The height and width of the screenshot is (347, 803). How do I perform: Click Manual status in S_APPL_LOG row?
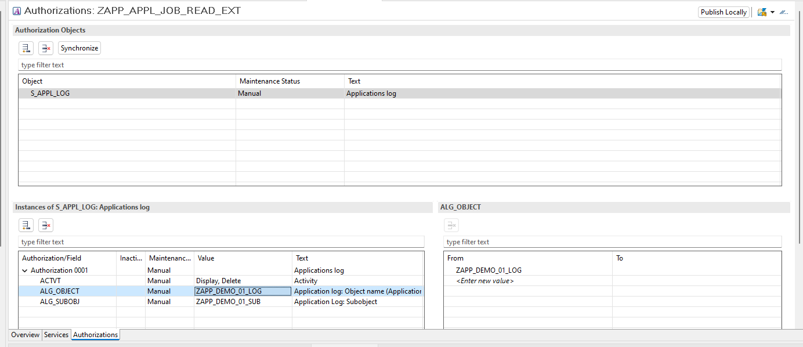(x=249, y=93)
